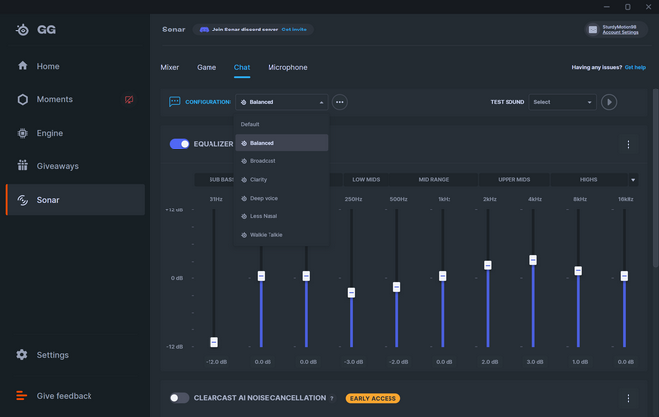
Task: Click the Home house icon
Action: point(23,66)
